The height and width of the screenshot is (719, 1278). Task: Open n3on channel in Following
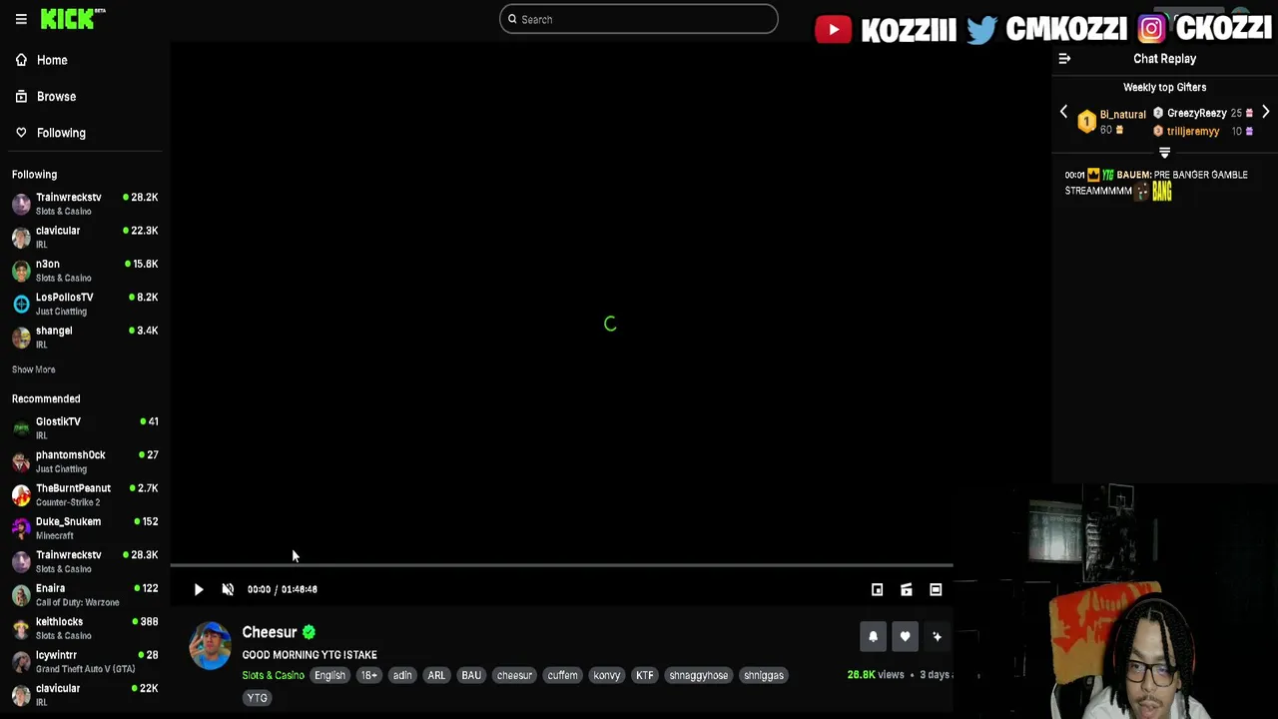click(85, 271)
